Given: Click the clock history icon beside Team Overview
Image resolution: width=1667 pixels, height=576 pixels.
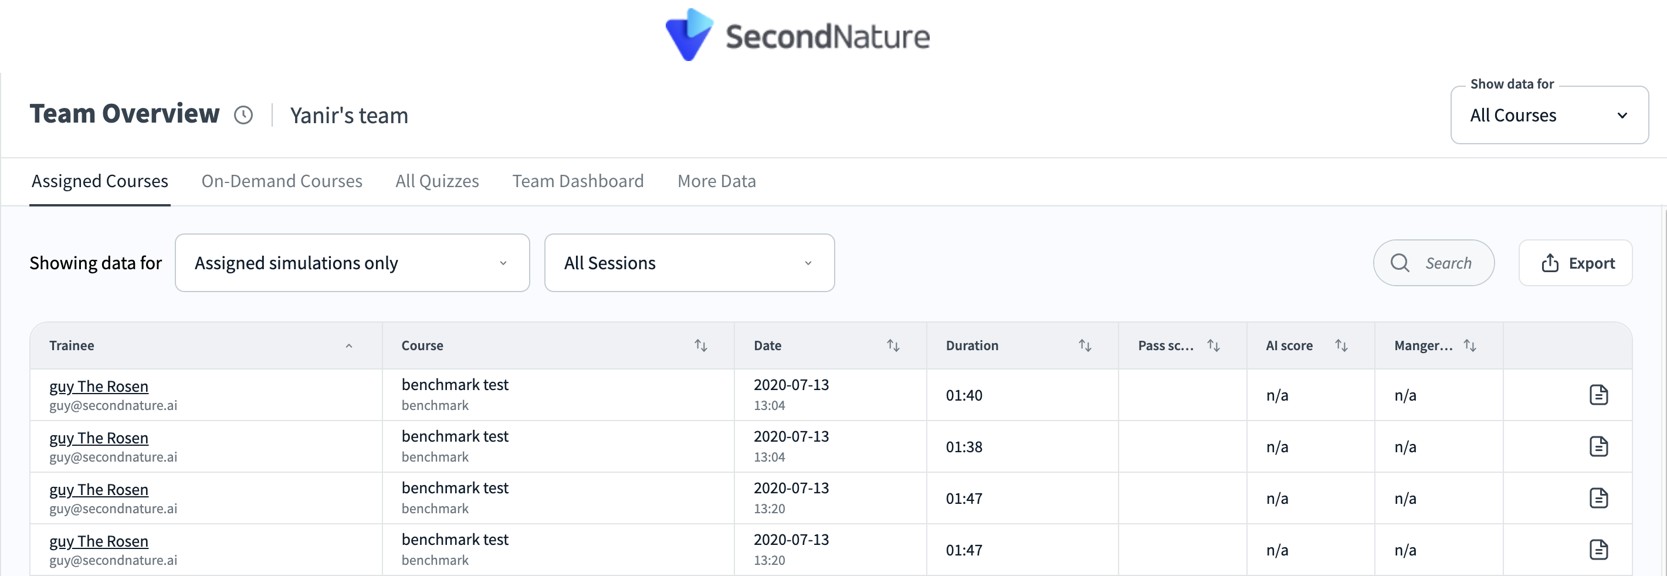Looking at the screenshot, I should [243, 115].
